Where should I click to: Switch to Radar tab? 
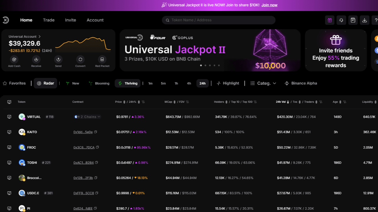(45, 83)
